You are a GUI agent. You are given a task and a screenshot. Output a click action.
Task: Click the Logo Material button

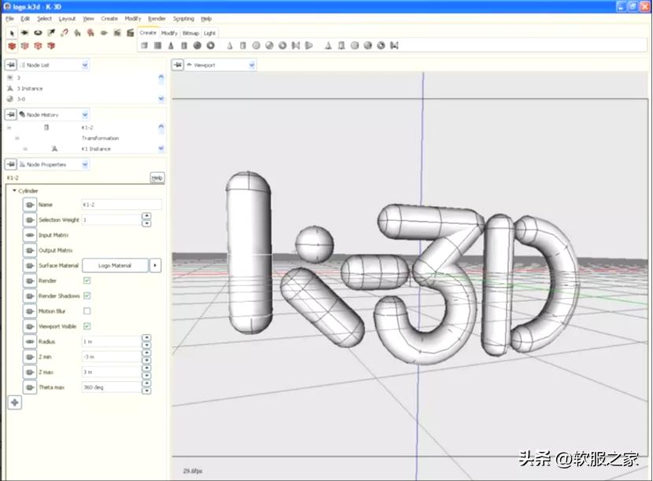(115, 266)
